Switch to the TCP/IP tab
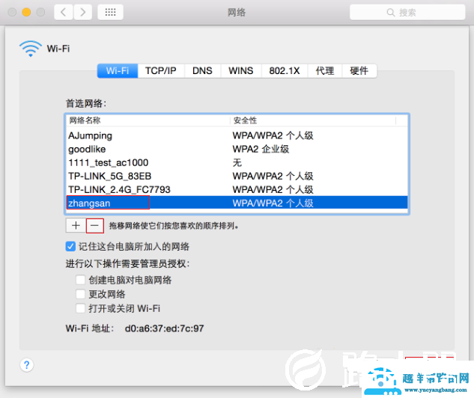Screen dimensions: 474x398 click(161, 70)
